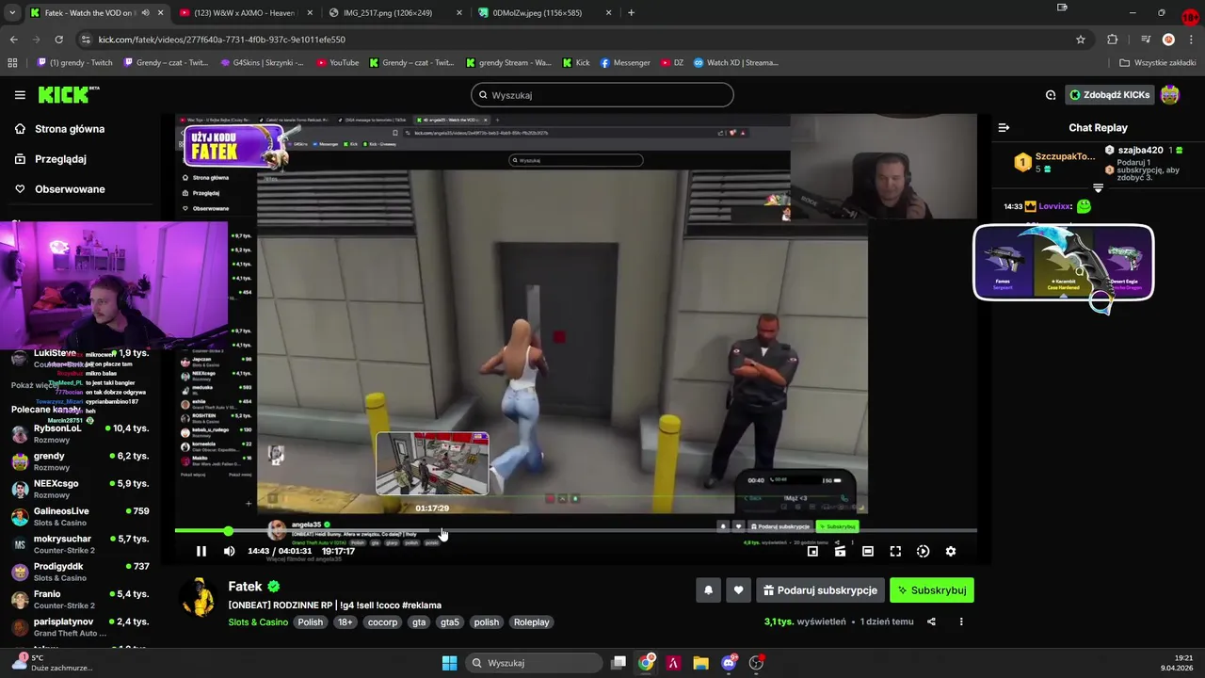Select the gta5 tag
1205x678 pixels.
click(x=450, y=622)
